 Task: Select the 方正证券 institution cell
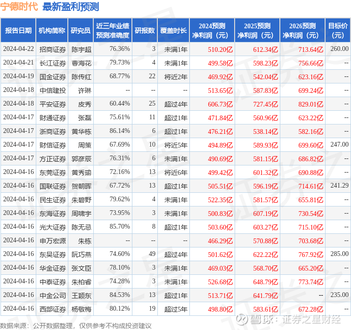tap(53, 158)
